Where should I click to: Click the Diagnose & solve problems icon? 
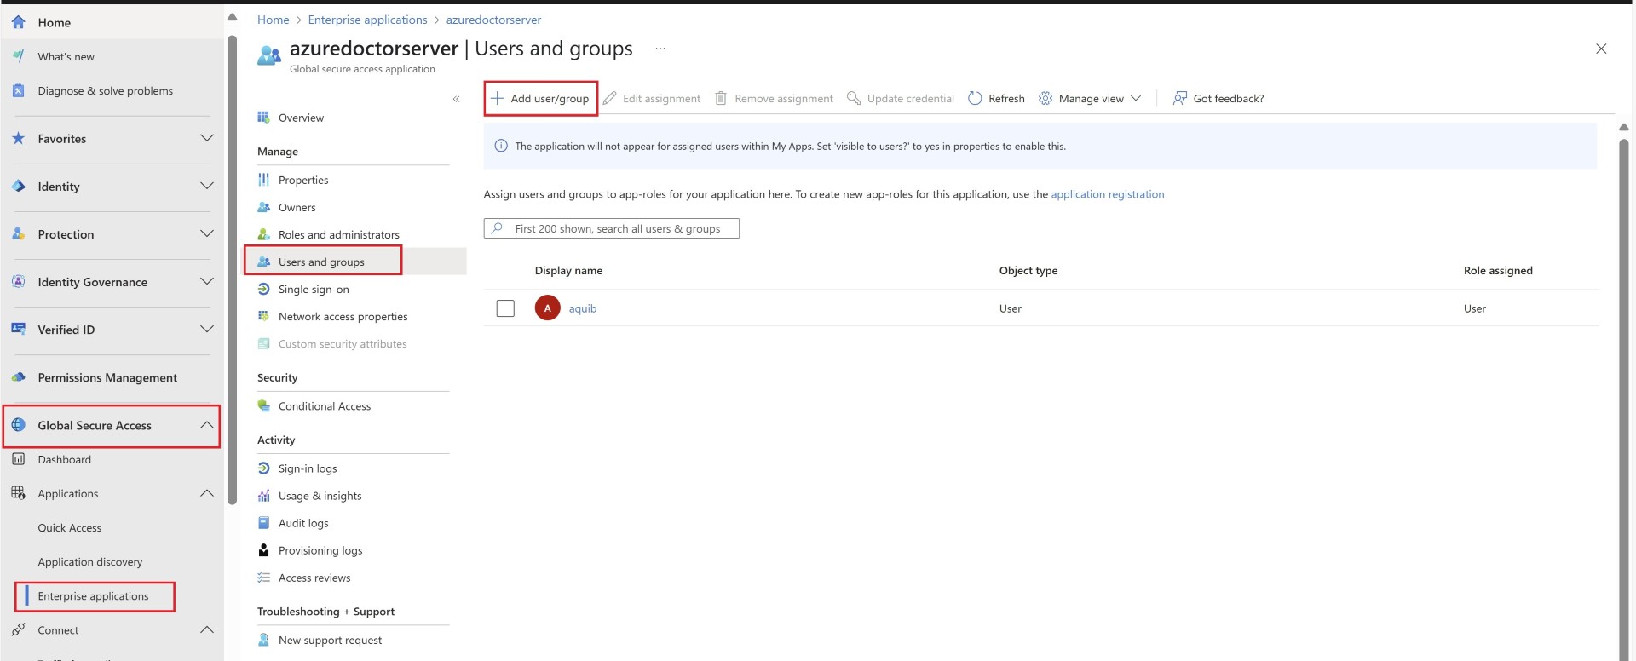(x=18, y=90)
